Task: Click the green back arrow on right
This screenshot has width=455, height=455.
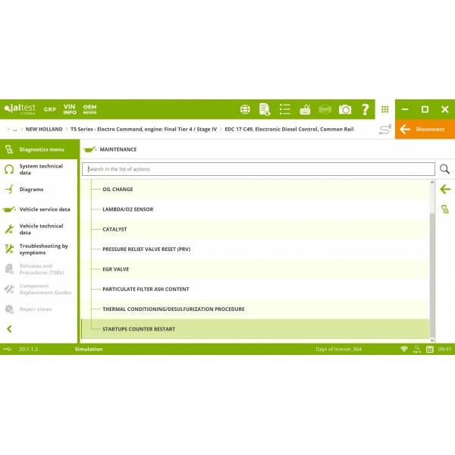Action: 445,190
